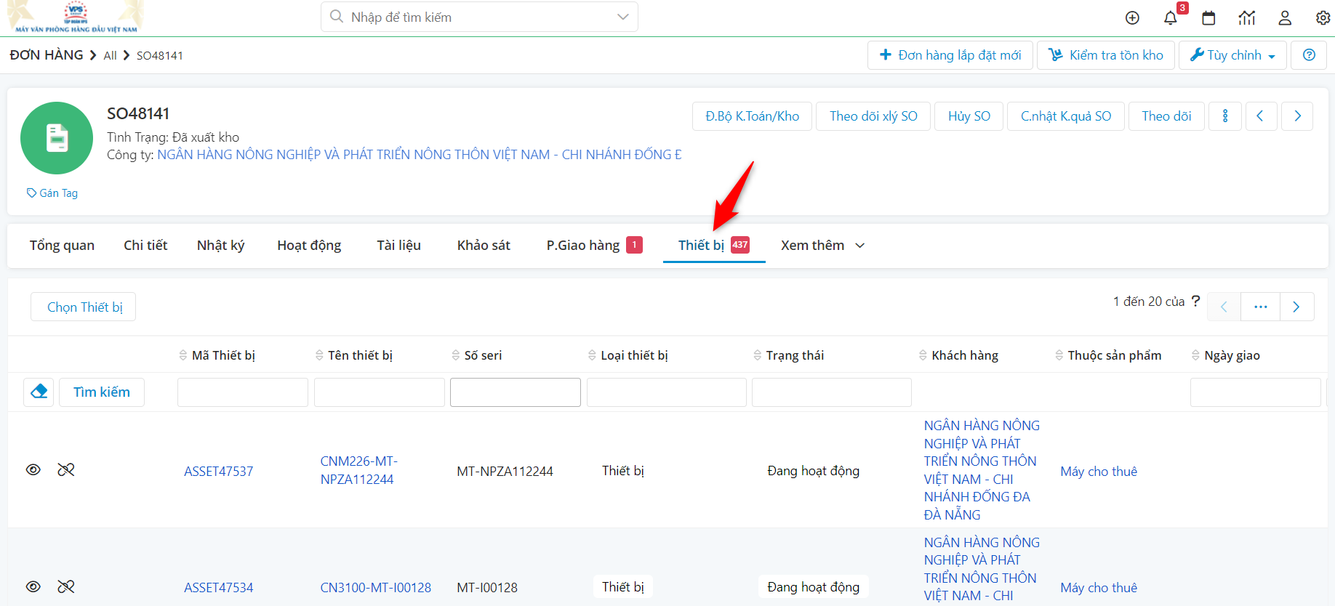The width and height of the screenshot is (1335, 606).
Task: Open the P.Giao hàng tab
Action: click(x=594, y=246)
